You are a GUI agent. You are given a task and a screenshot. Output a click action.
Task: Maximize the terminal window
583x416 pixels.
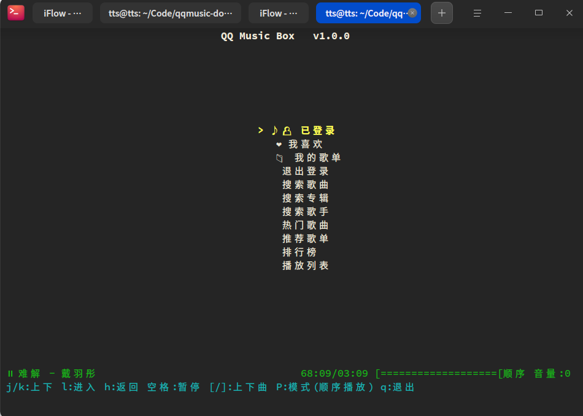[x=538, y=13]
